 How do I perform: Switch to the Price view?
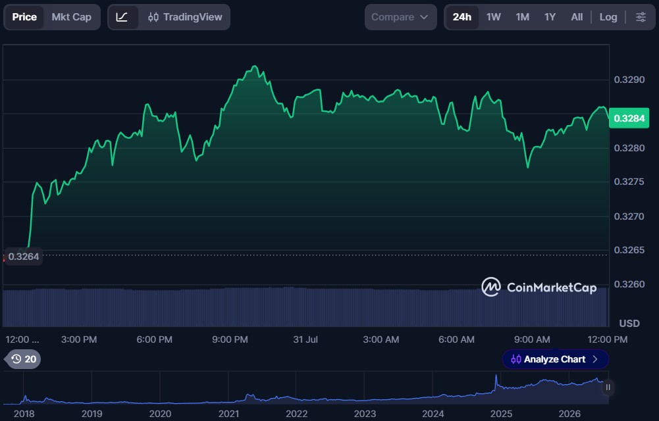click(x=24, y=17)
